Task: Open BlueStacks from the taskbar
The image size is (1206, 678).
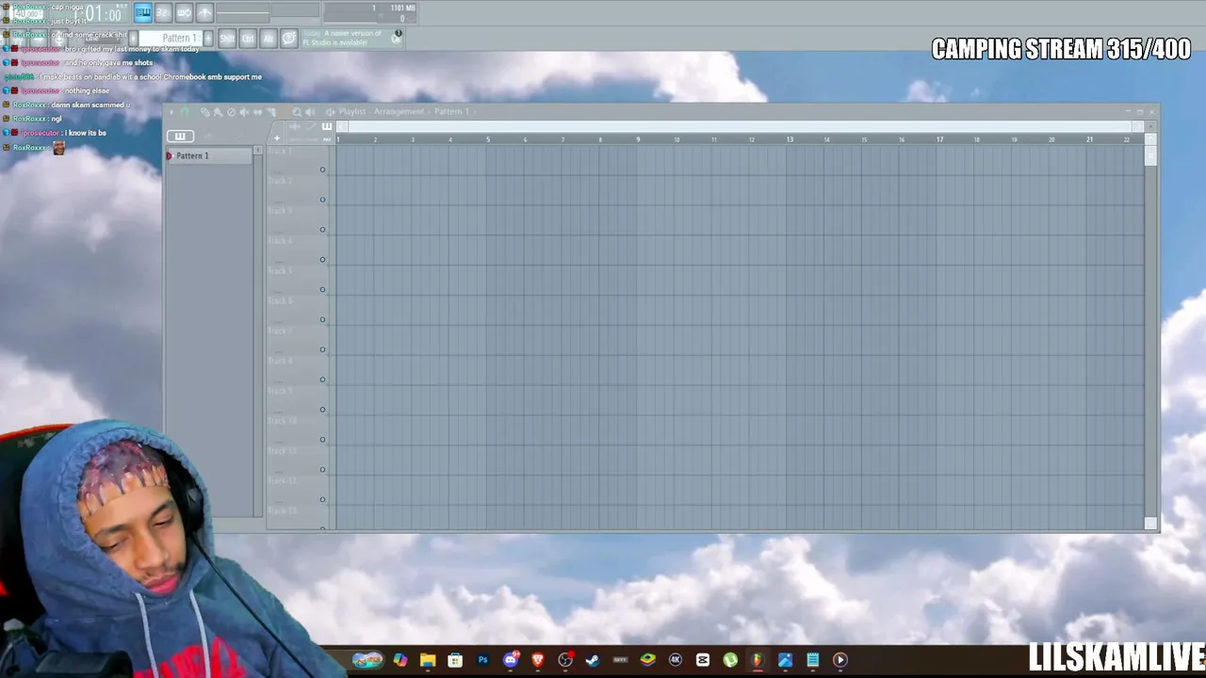Action: (x=647, y=660)
